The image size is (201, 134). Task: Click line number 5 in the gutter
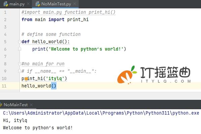click(5, 42)
